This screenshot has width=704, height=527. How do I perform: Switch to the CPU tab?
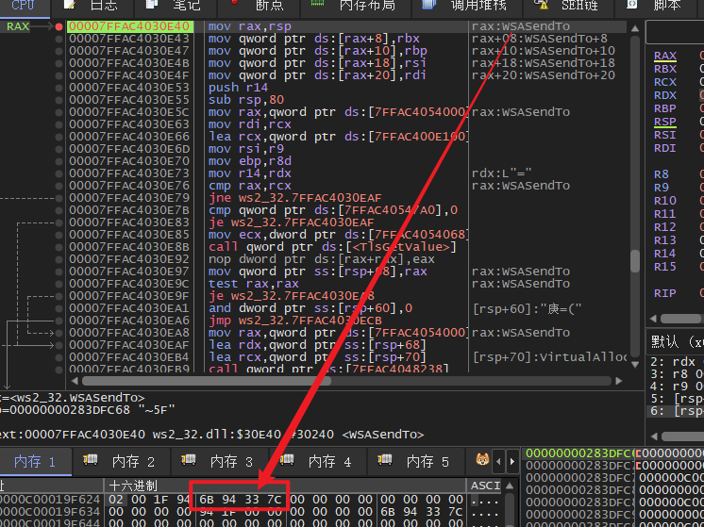tap(23, 6)
